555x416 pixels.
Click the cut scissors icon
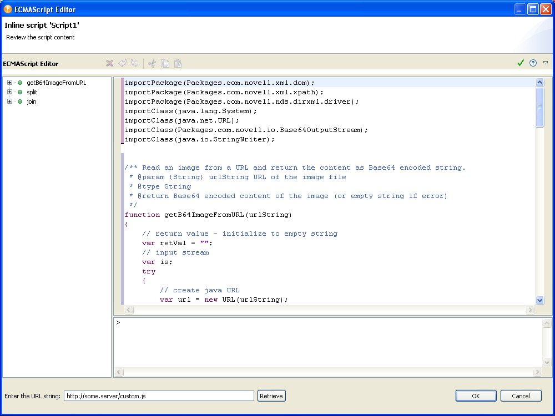tap(152, 63)
